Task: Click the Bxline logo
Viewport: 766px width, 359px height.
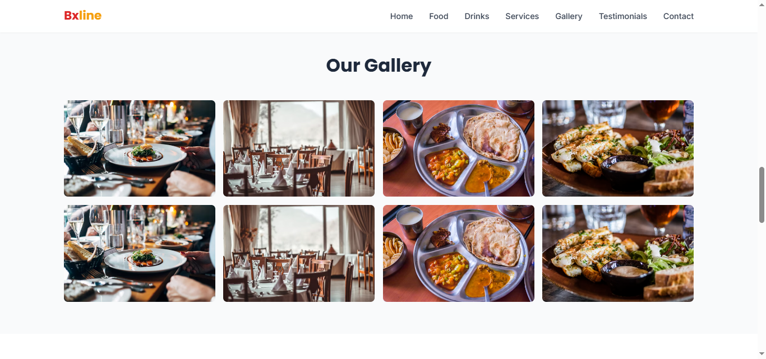Action: click(82, 16)
